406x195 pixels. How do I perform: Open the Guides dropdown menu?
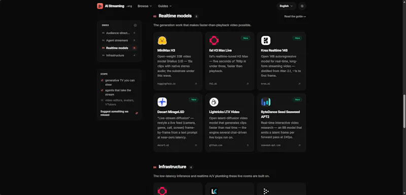coord(164,6)
